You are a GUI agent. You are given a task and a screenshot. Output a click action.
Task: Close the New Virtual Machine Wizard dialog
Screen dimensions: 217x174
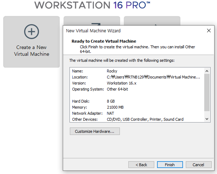[209, 31]
